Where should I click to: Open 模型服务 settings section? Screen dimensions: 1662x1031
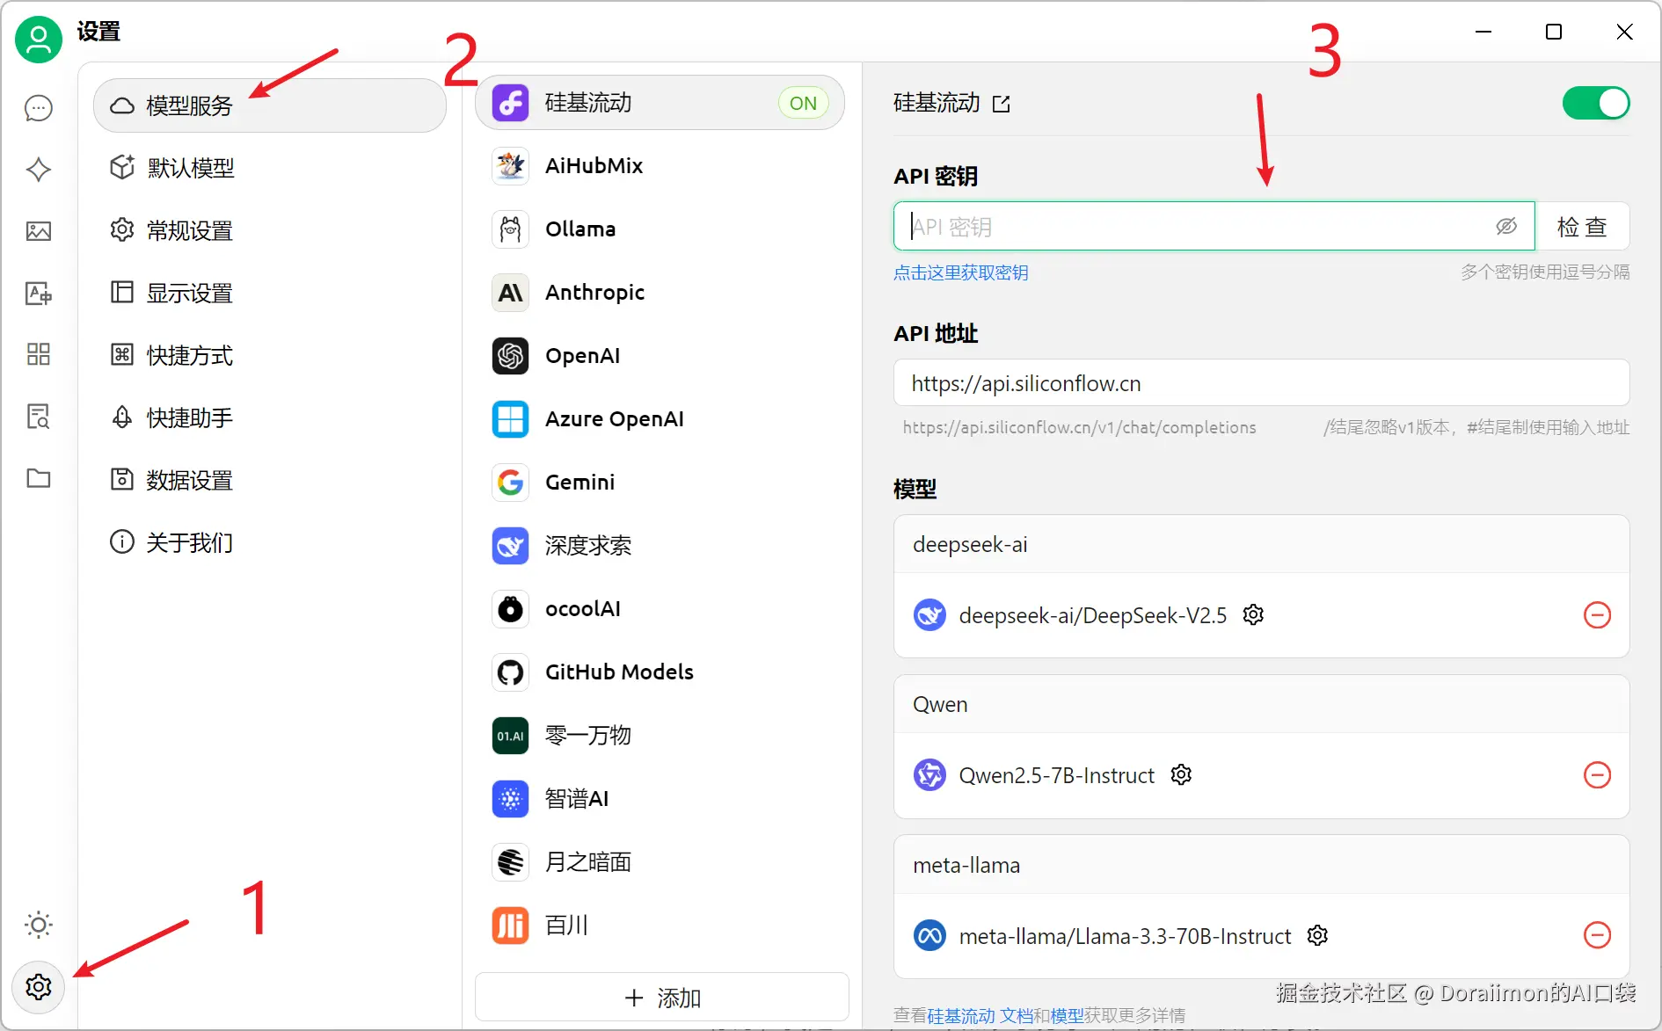click(270, 105)
